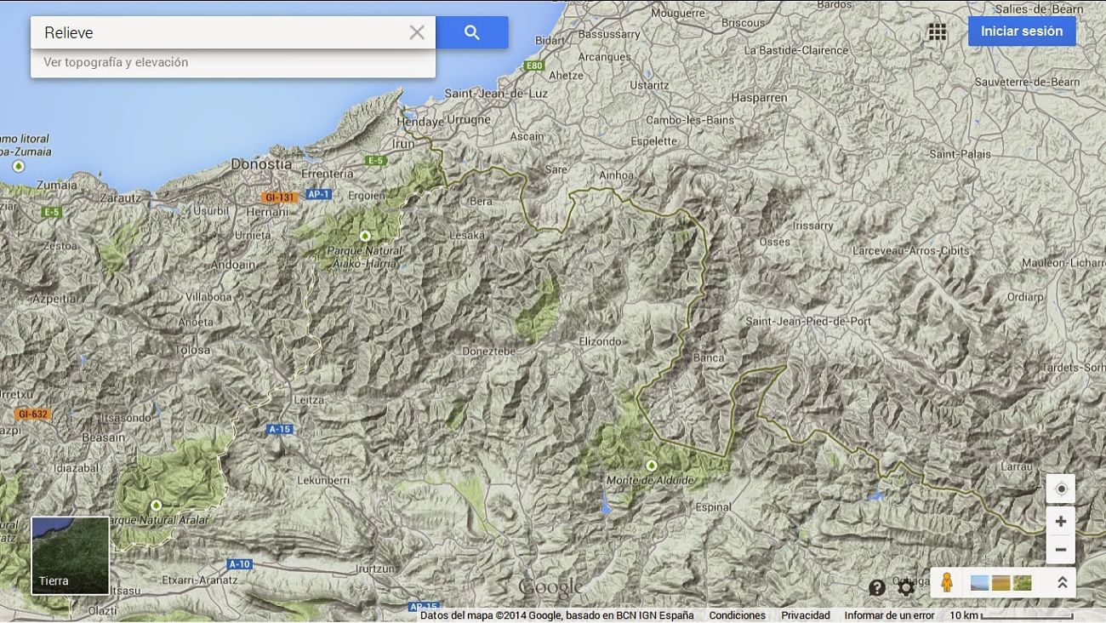Click the Banca label
This screenshot has height=623, width=1106.
click(x=710, y=357)
